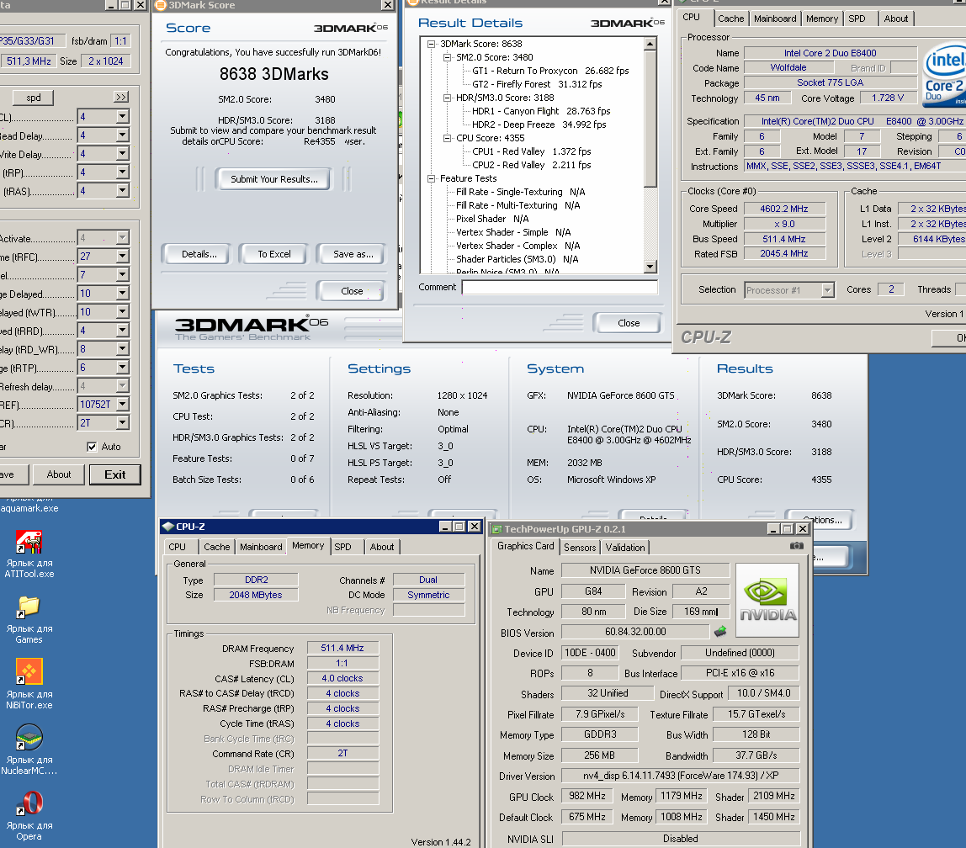Click the CPU-Z title bar icon of Memory window
This screenshot has width=966, height=848.
[168, 527]
